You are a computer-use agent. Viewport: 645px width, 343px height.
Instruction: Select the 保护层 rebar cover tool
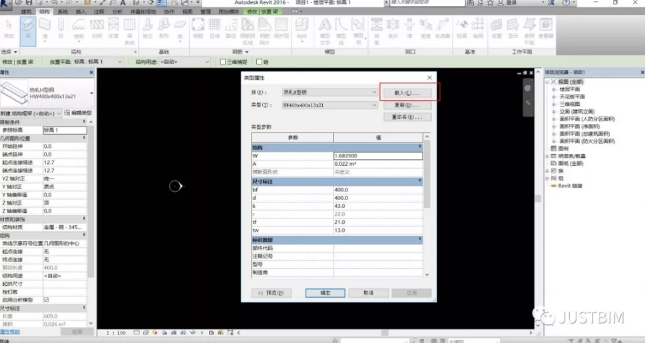[x=282, y=29]
